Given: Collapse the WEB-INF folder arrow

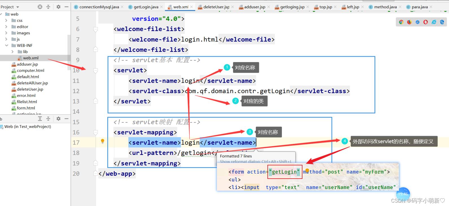Looking at the screenshot, I should pyautogui.click(x=6, y=45).
